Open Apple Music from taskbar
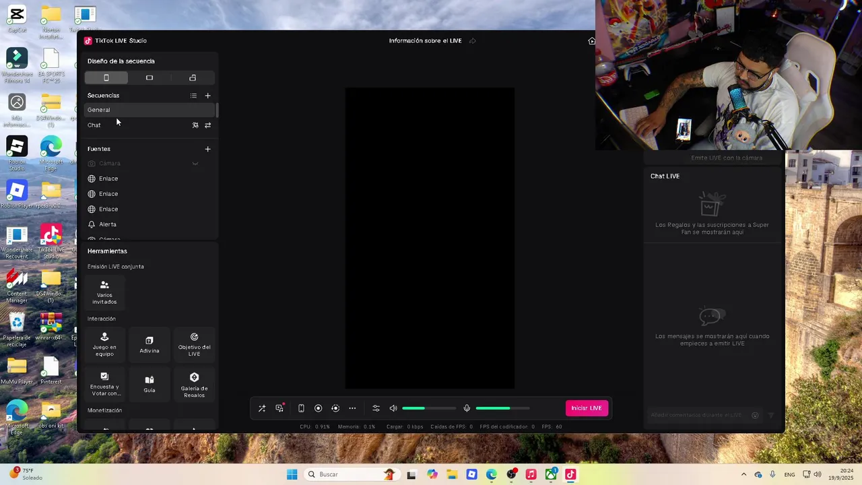 click(x=531, y=474)
